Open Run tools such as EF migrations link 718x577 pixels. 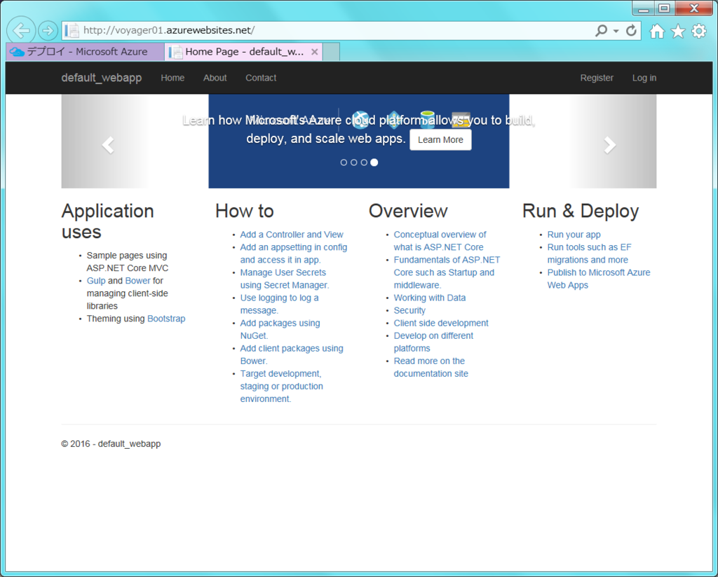click(x=589, y=253)
